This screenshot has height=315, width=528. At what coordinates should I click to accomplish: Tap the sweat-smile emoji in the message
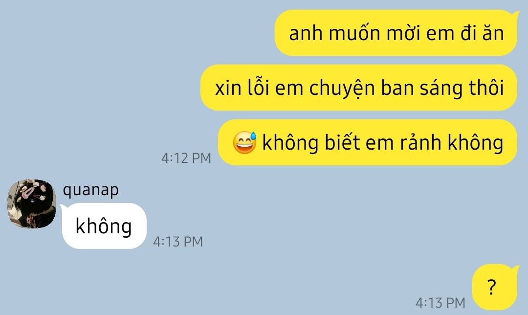(x=244, y=142)
